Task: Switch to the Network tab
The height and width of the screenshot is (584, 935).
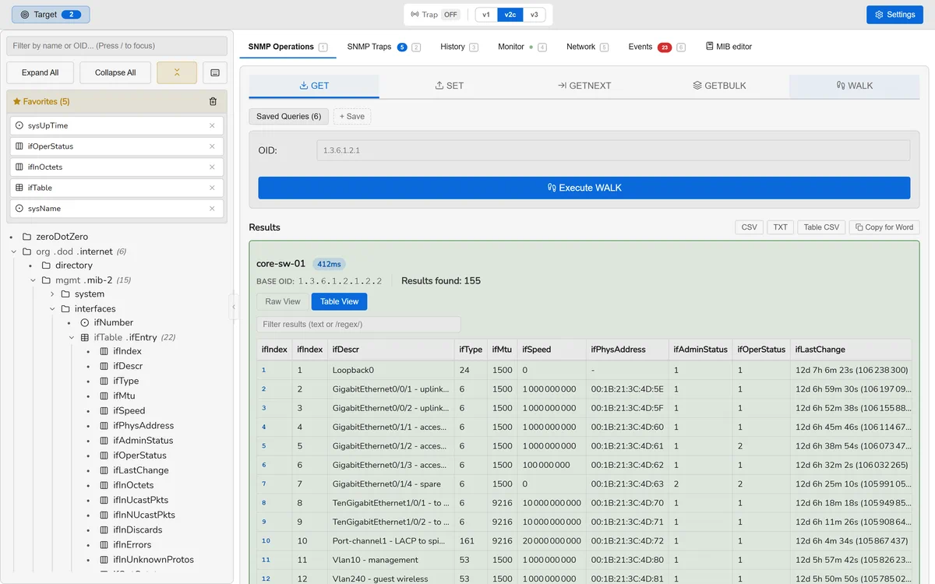Action: [587, 47]
